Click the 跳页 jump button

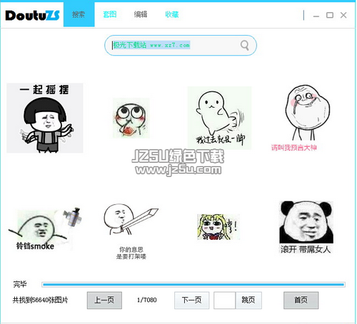click(248, 300)
